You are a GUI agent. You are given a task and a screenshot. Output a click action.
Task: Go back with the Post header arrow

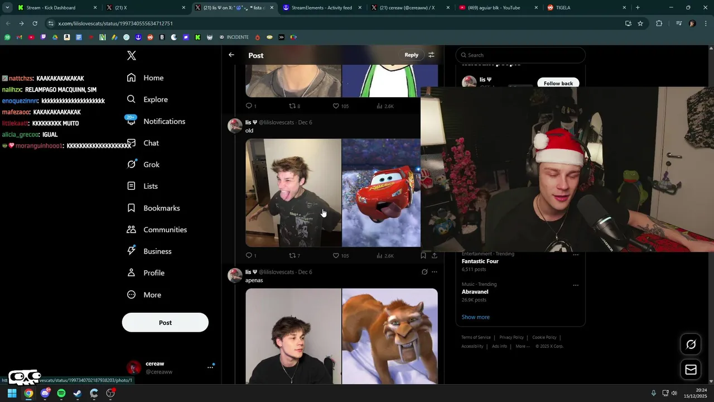231,55
